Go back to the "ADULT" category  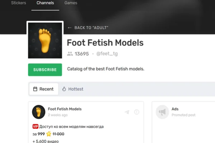tap(88, 28)
